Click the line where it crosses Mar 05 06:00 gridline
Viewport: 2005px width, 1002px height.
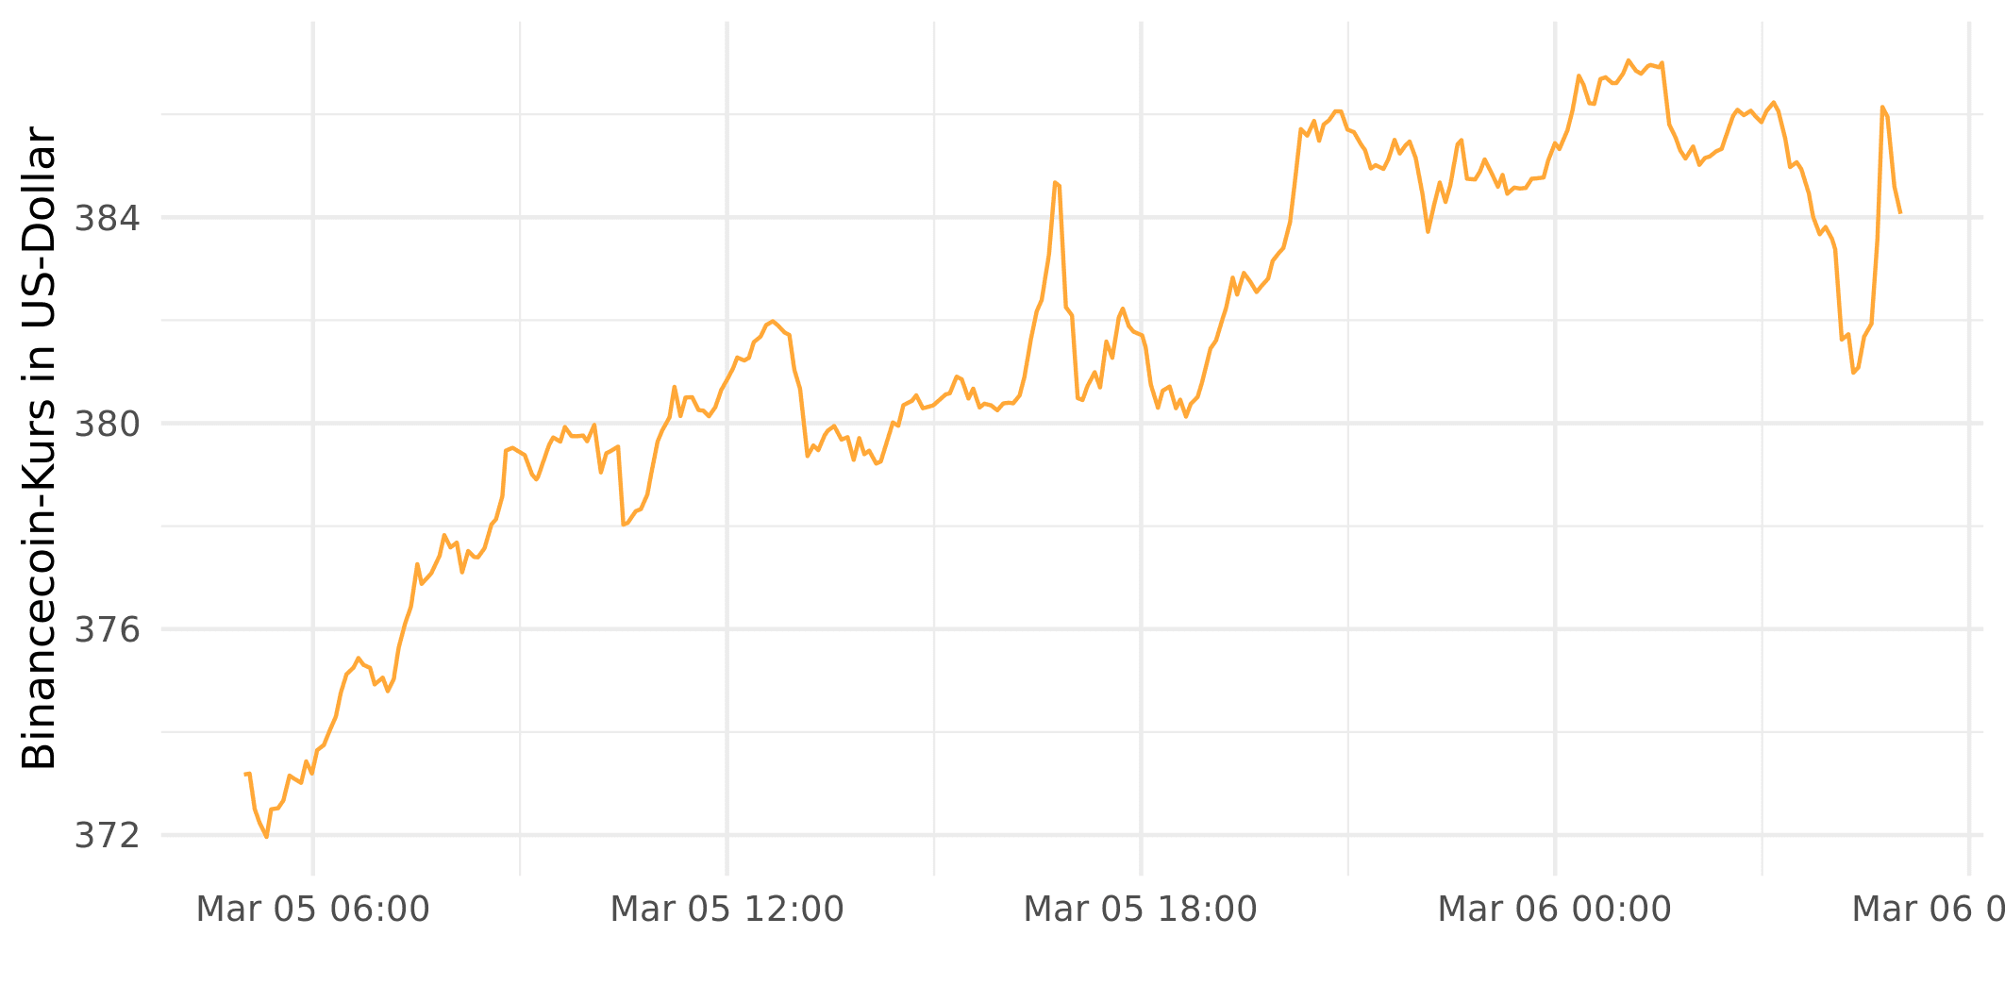pyautogui.click(x=313, y=766)
